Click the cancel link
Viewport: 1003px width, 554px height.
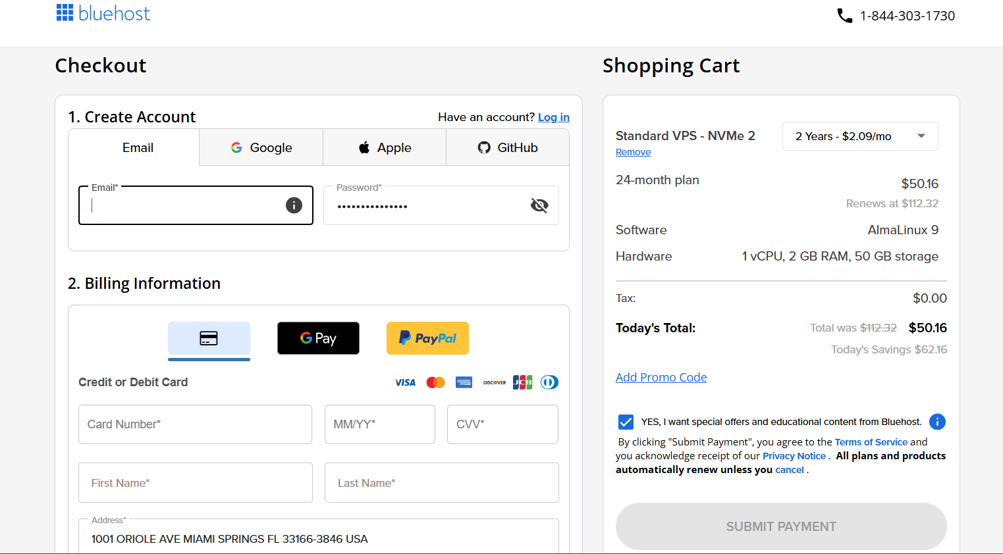pyautogui.click(x=790, y=470)
